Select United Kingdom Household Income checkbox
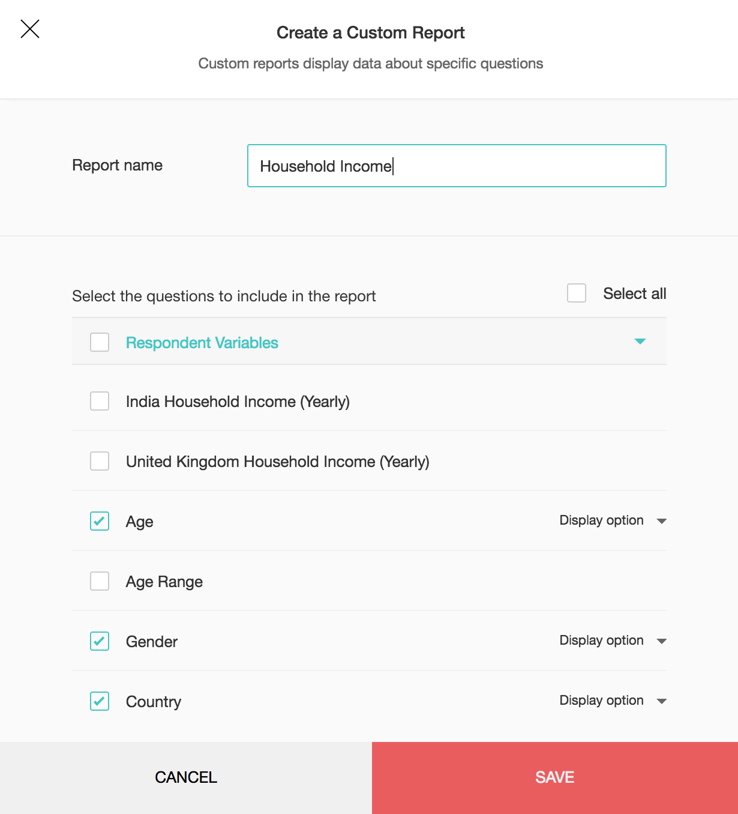Image resolution: width=738 pixels, height=814 pixels. [x=100, y=461]
